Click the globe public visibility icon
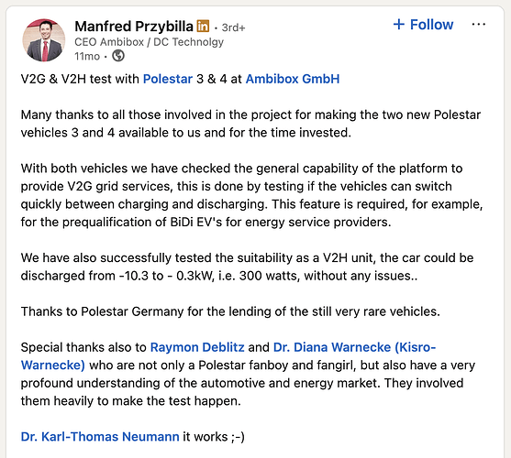Screen dimensions: 511x458 (x=118, y=56)
